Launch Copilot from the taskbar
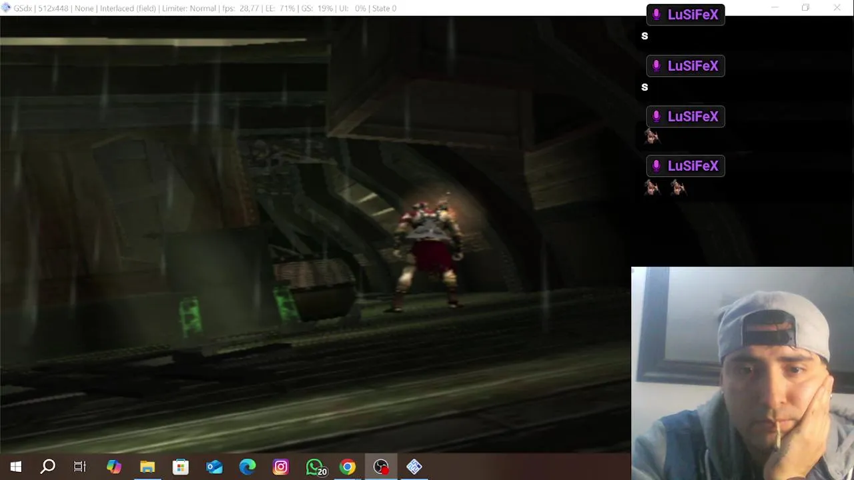This screenshot has height=480, width=854. pos(114,467)
